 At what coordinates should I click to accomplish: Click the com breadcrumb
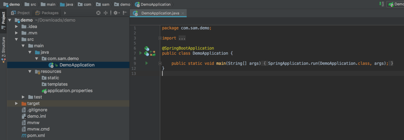click(x=84, y=4)
